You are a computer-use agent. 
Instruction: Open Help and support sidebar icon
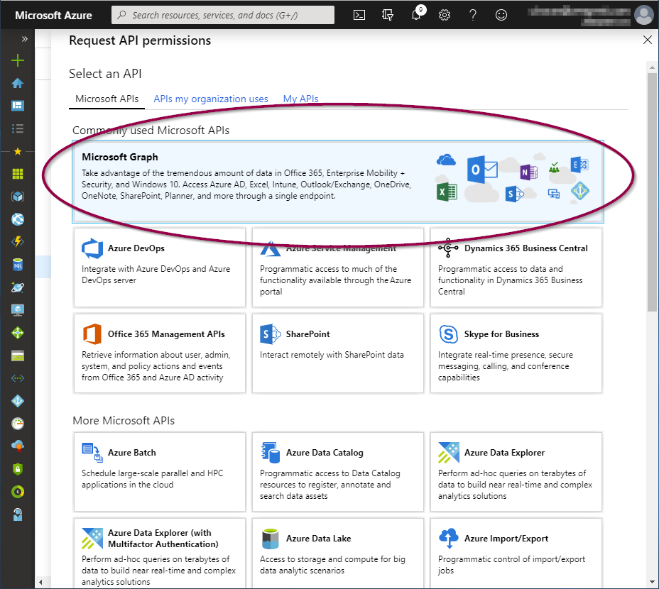point(18,514)
